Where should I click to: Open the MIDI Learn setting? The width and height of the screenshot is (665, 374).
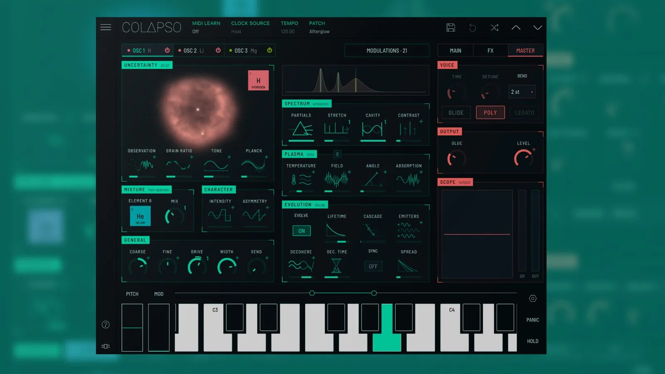coord(206,27)
